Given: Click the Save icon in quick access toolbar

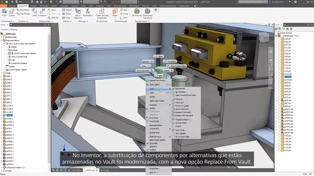Looking at the screenshot, I should 16,2.
